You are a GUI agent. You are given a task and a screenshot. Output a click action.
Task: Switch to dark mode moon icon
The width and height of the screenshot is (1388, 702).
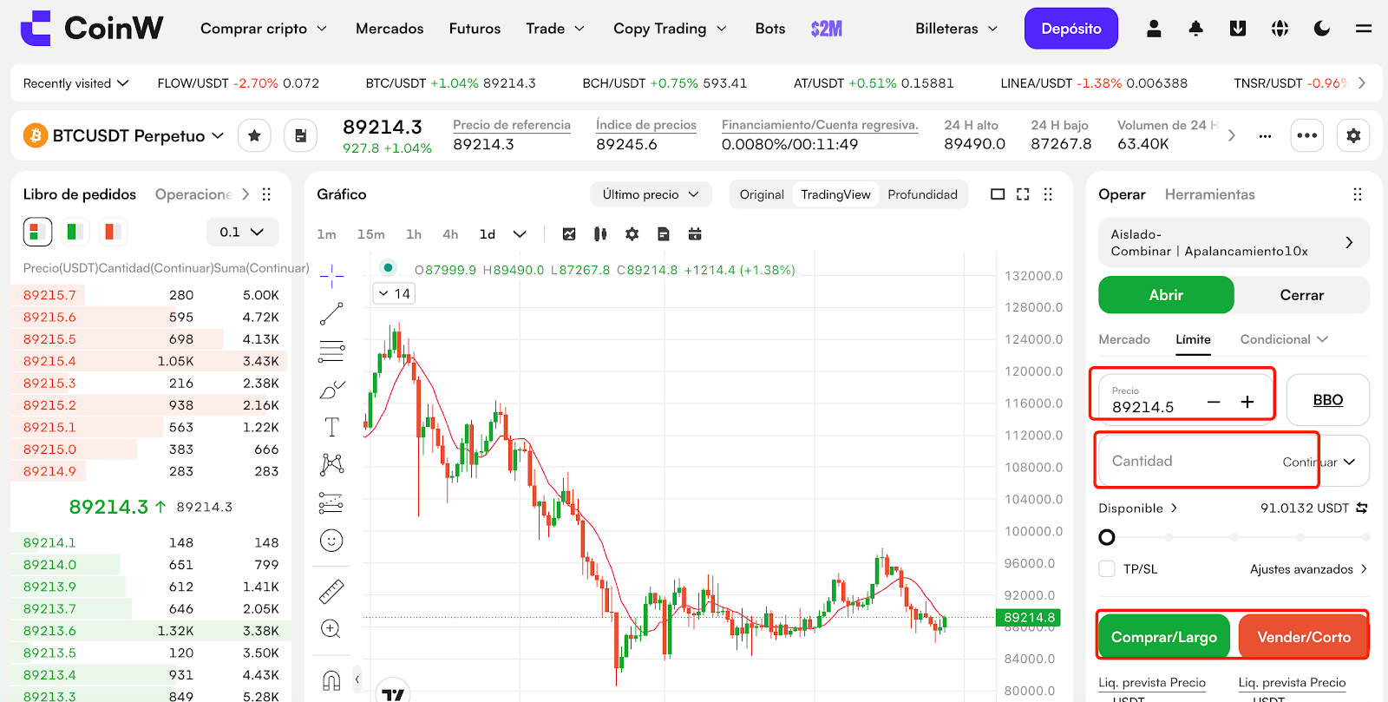pos(1321,29)
